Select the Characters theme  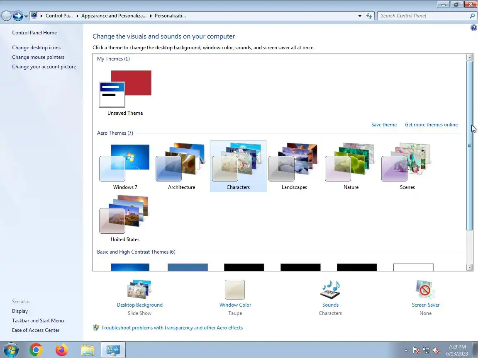coord(238,166)
